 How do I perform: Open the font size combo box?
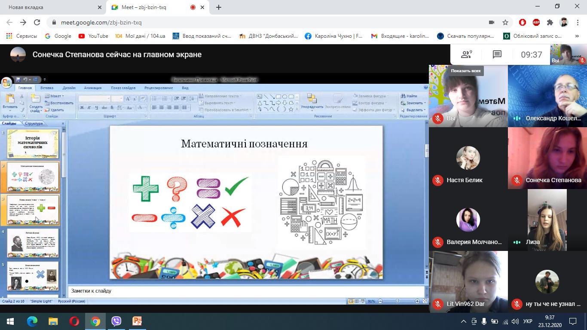[x=117, y=98]
